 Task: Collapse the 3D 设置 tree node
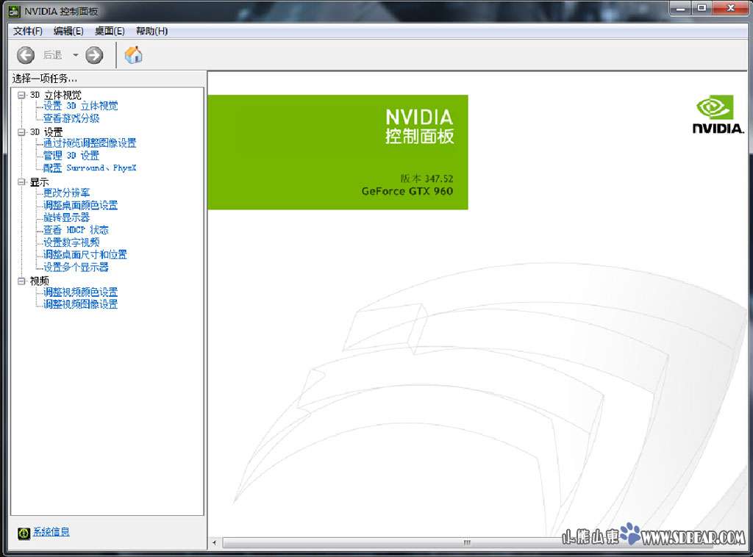pos(21,132)
